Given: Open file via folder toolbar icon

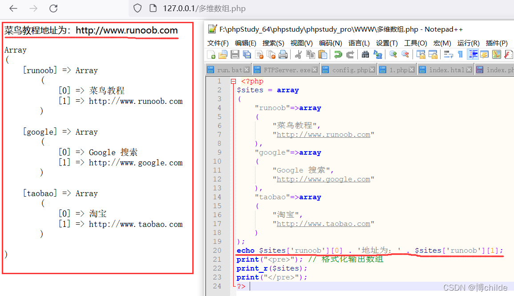Looking at the screenshot, I should [x=223, y=54].
